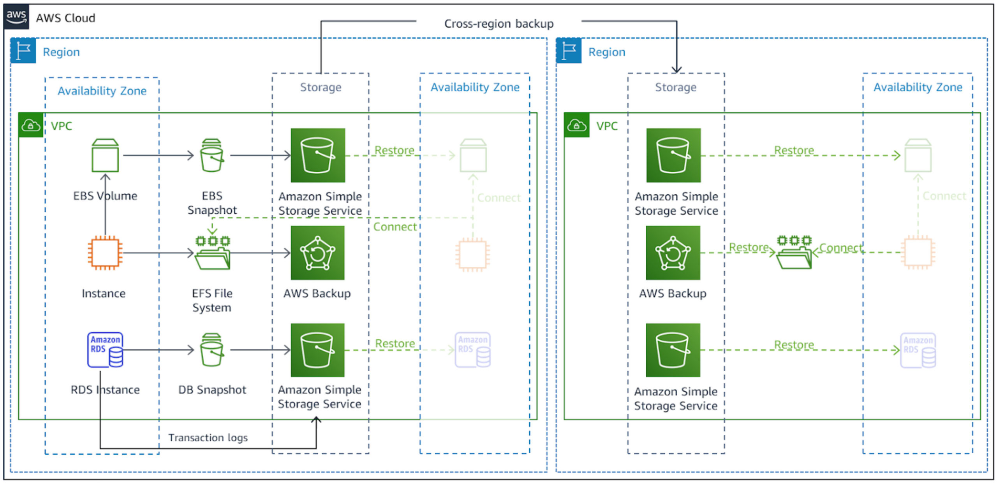Select faded restored EBS volume in left Region

[473, 155]
